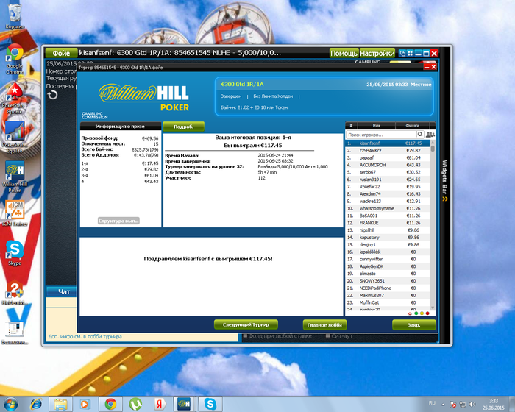Sort the player list by the # column
The height and width of the screenshot is (412, 515).
tap(351, 126)
